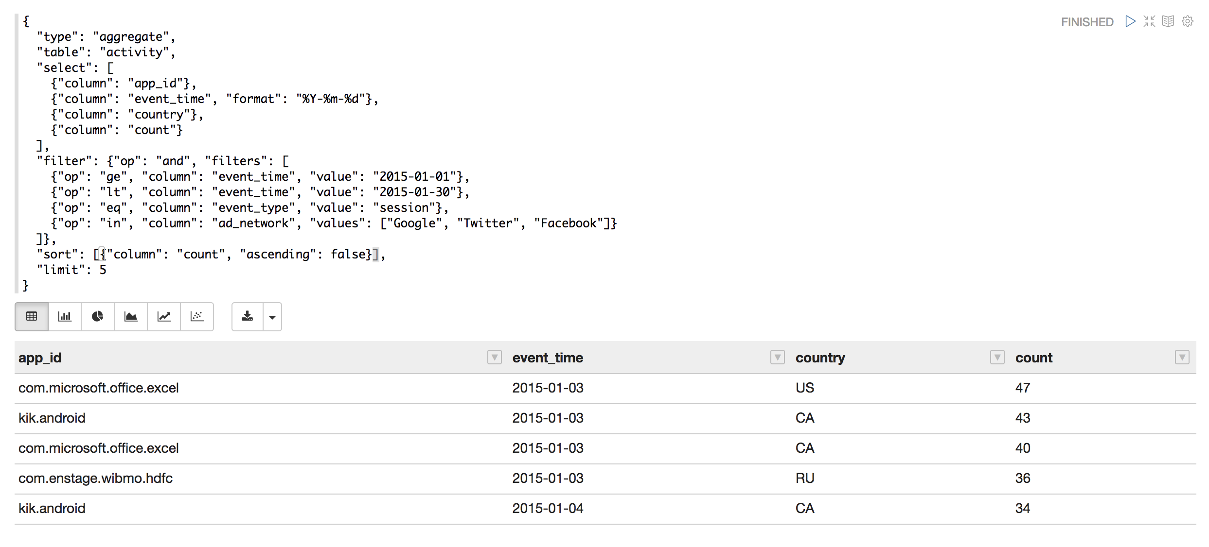Place cursor on "type": "aggregate" line

[106, 37]
